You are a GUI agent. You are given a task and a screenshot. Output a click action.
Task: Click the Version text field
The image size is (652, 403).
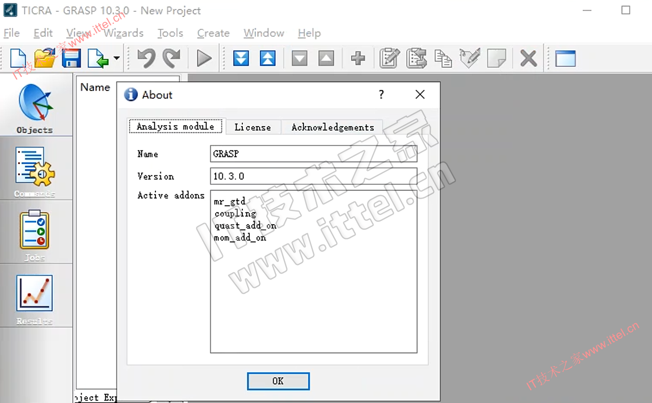(313, 176)
